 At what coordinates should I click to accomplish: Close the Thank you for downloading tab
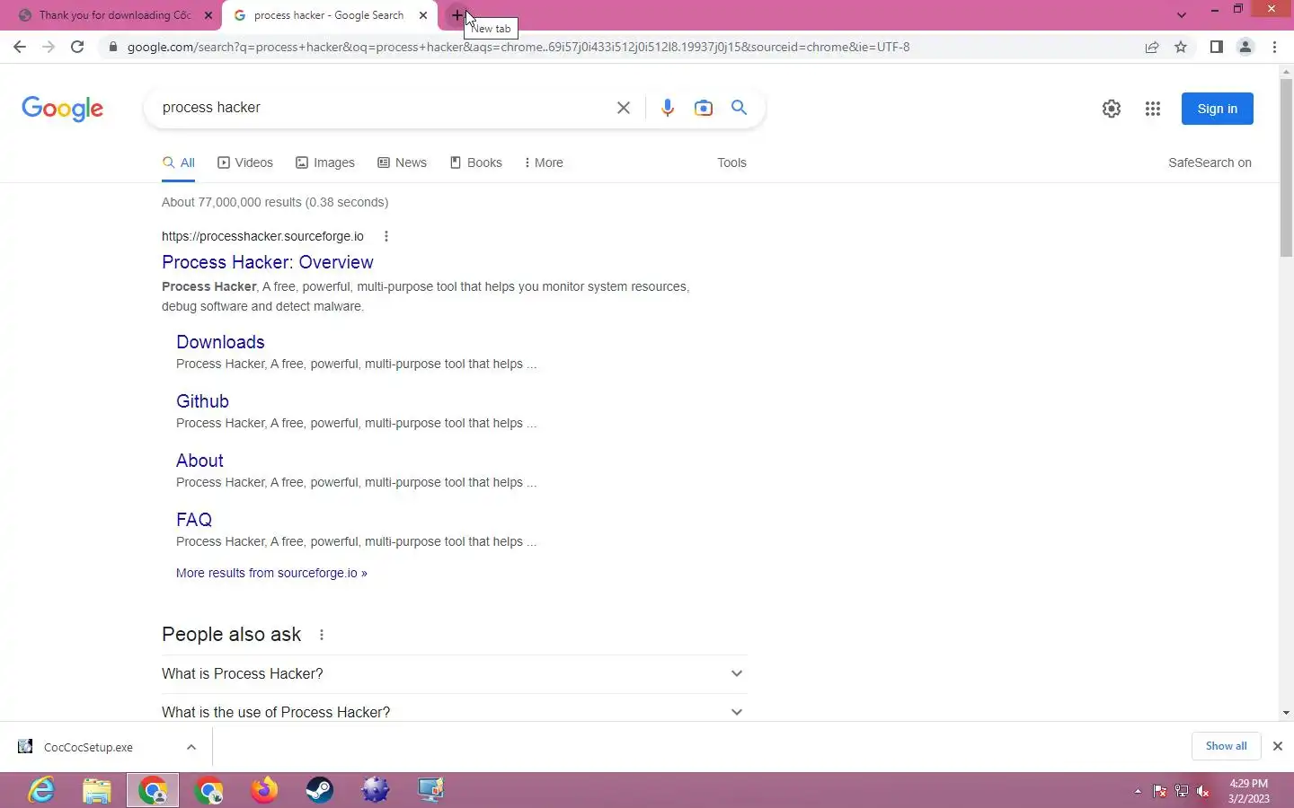coord(208,15)
